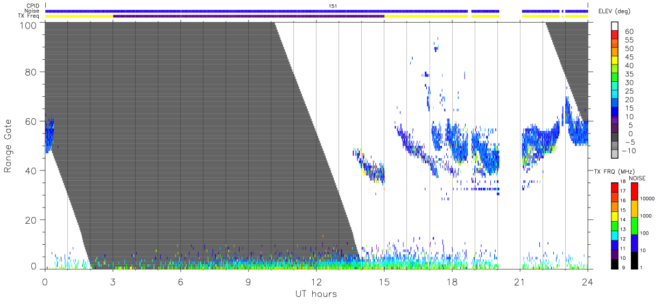Click the UT hours tick label '21'
Screen dimensions: 661x305
(x=519, y=281)
